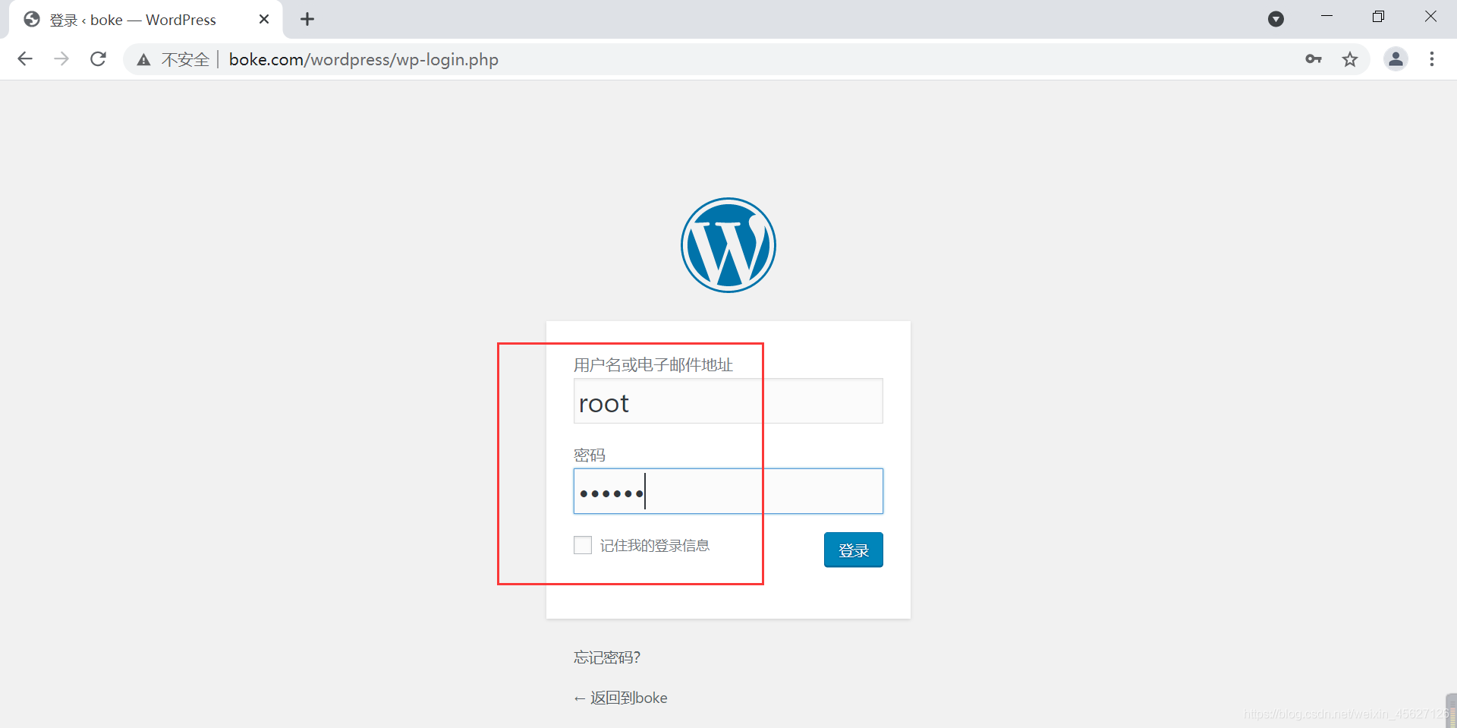1457x728 pixels.
Task: Click the 记住我的登录信息 label text
Action: click(x=655, y=546)
